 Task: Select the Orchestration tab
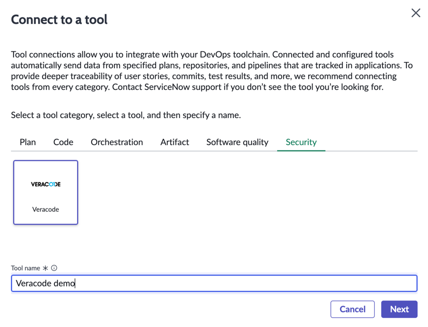117,142
